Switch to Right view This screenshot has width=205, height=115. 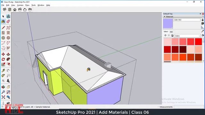20,10
